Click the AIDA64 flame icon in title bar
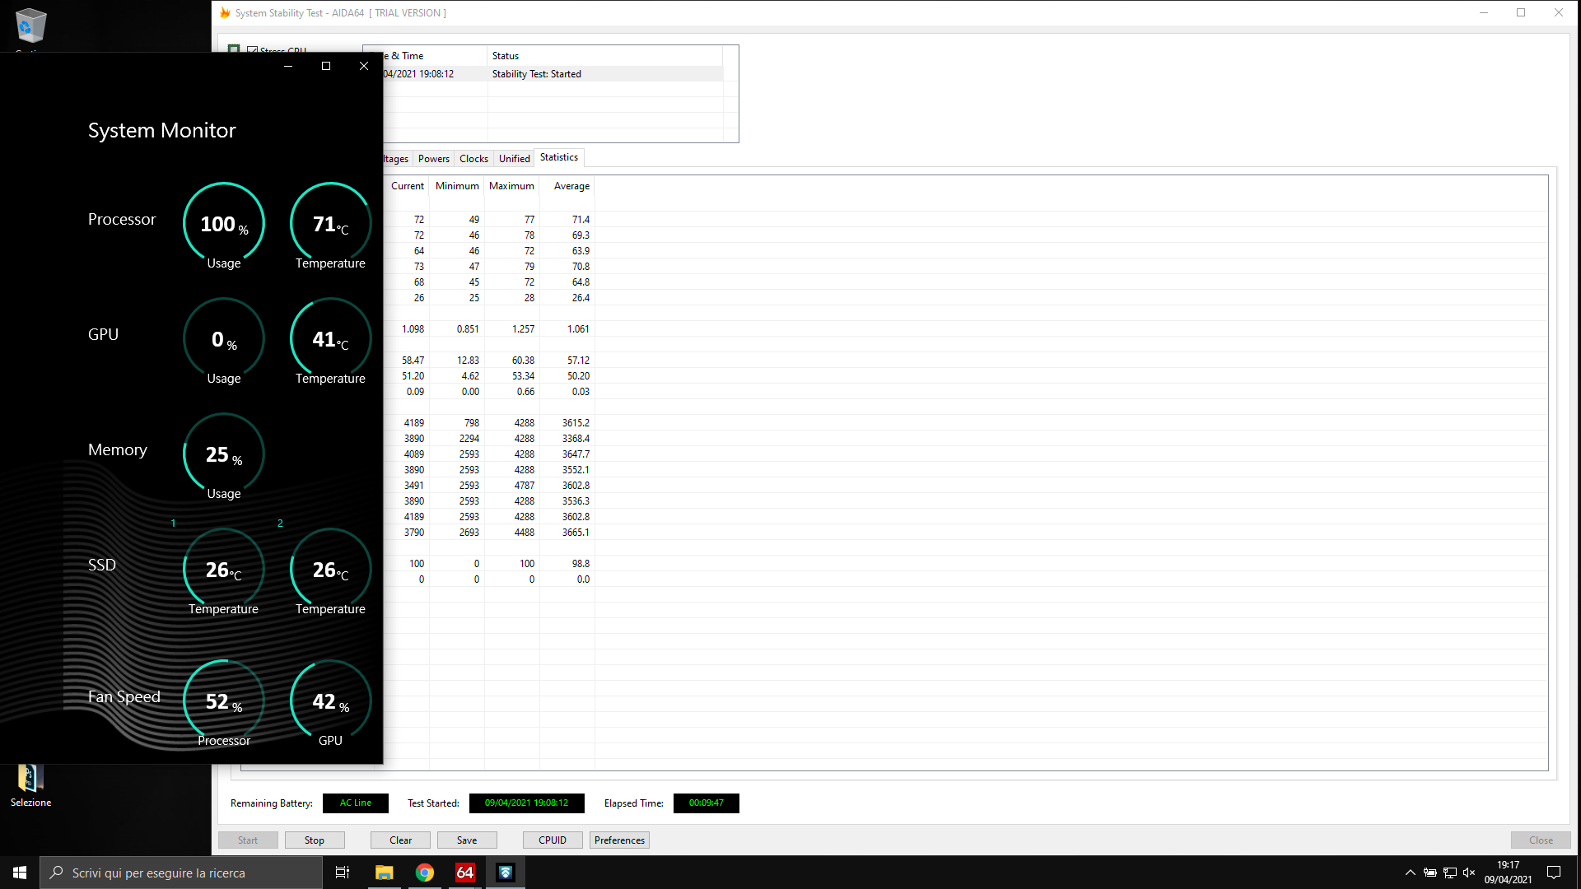1581x889 pixels. [x=225, y=12]
